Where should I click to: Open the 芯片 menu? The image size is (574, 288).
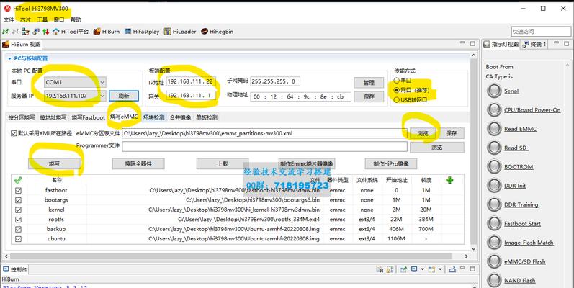[26, 19]
